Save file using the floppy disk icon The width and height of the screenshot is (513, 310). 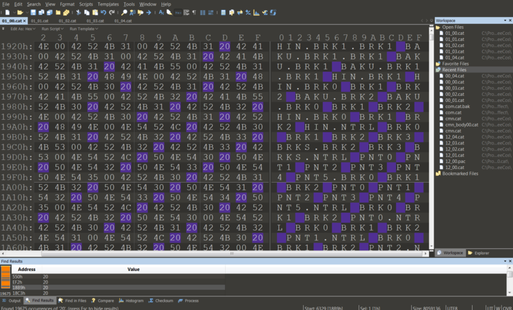coord(33,12)
